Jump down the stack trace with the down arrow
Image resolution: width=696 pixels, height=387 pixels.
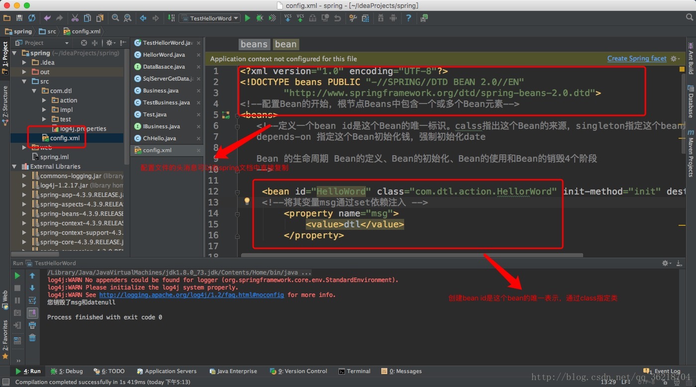pyautogui.click(x=32, y=288)
